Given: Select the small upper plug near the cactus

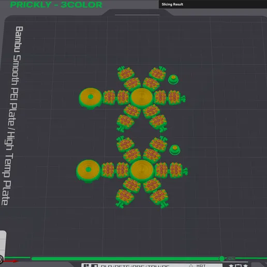Looking at the screenshot, I should click(x=173, y=79).
